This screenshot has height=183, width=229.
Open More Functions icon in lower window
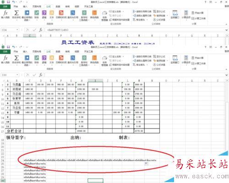pos(94,60)
